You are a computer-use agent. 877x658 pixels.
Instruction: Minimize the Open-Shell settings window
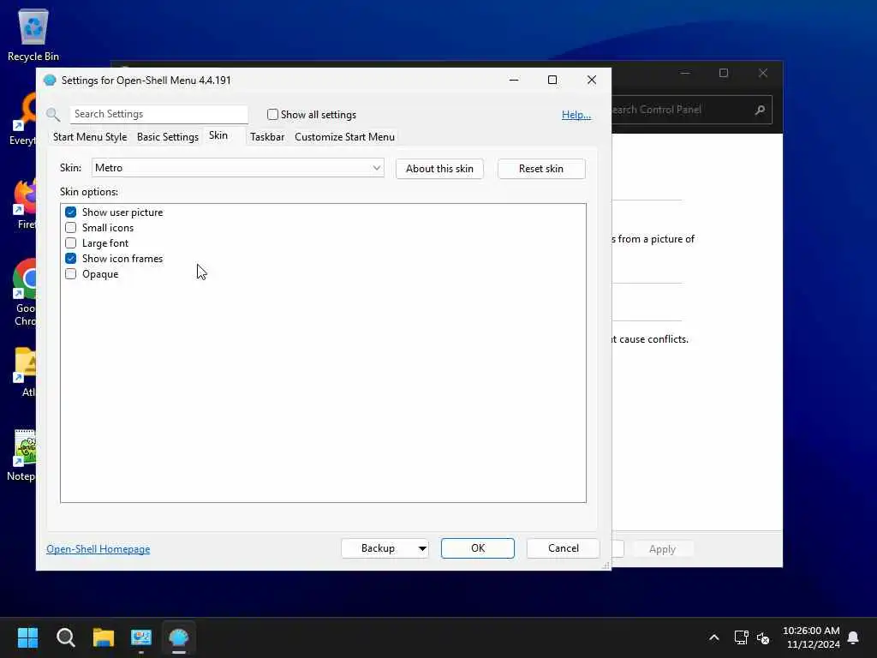[x=514, y=80]
